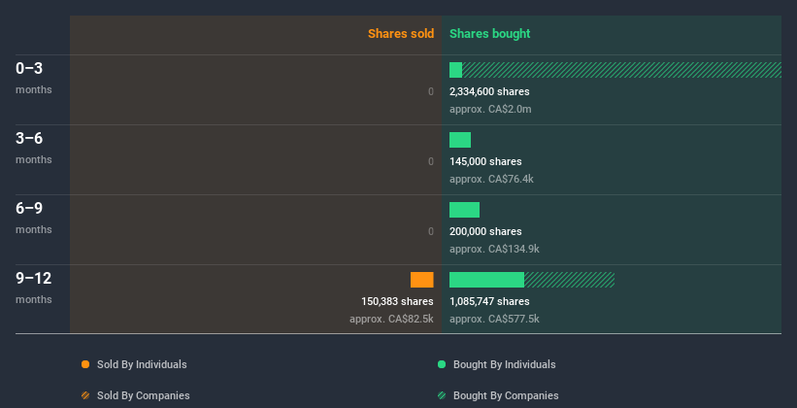Click the approx. CA$82.5k sold value
The image size is (797, 408).
(x=391, y=319)
